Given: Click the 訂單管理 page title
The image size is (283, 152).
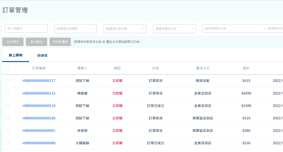Looking at the screenshot, I should point(15,10).
